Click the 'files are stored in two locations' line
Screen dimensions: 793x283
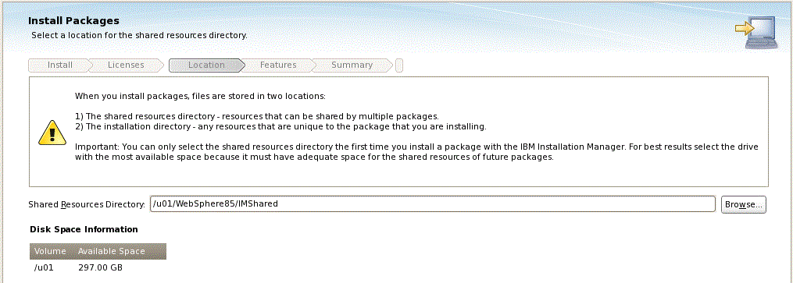200,96
